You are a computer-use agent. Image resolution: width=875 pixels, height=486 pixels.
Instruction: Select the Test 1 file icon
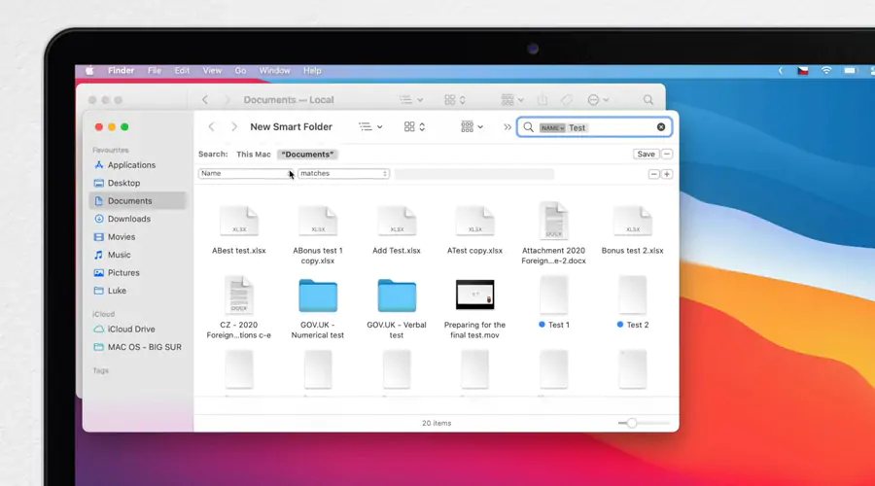click(553, 295)
